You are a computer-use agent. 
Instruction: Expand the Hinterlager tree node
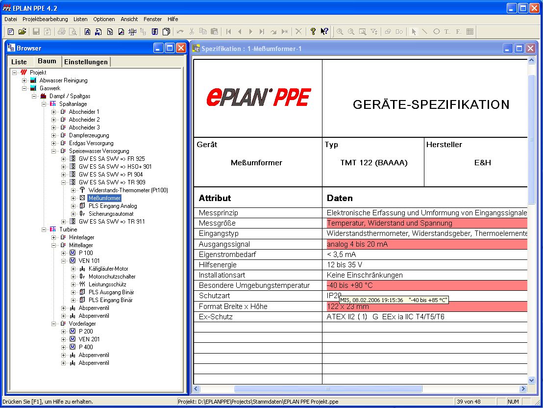pos(54,237)
